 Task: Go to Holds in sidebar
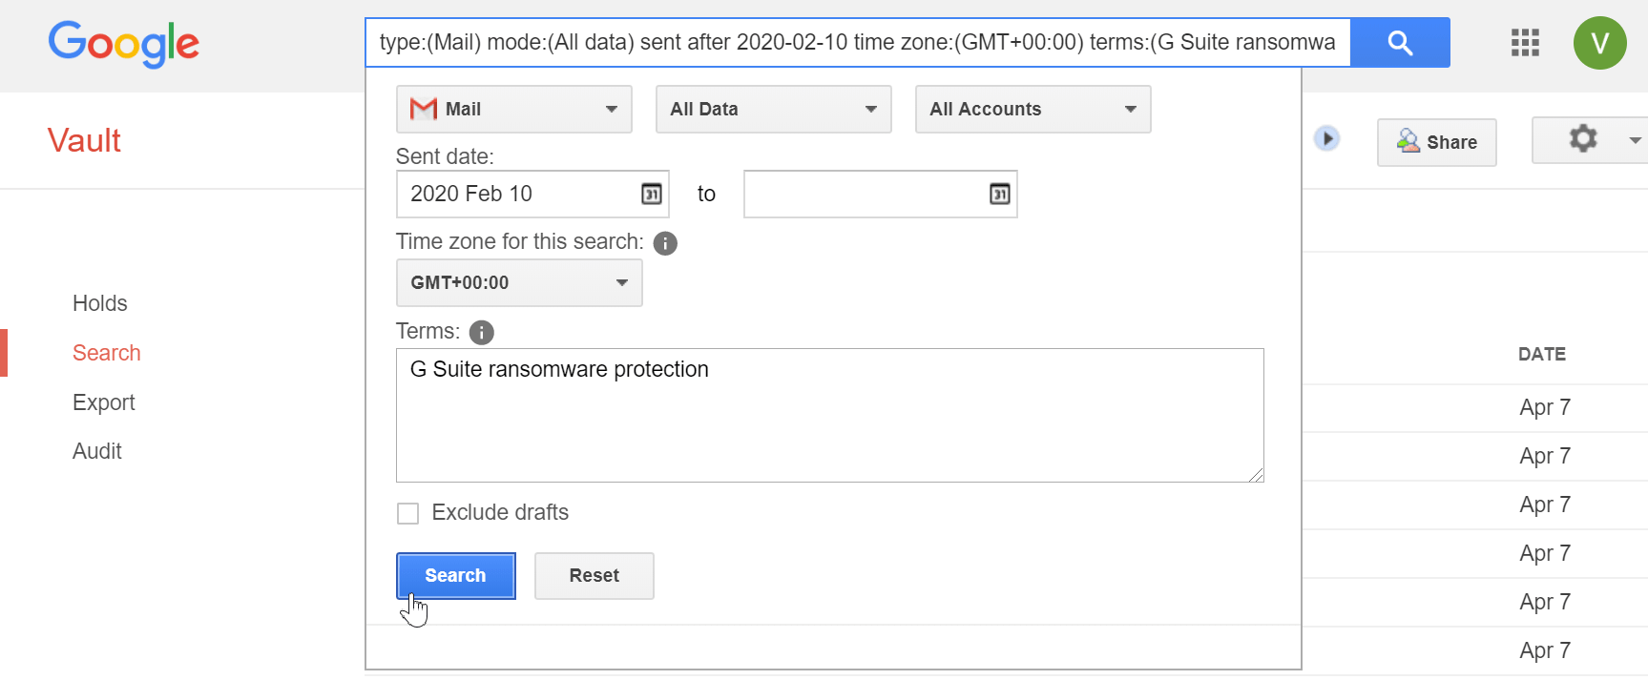pyautogui.click(x=100, y=303)
